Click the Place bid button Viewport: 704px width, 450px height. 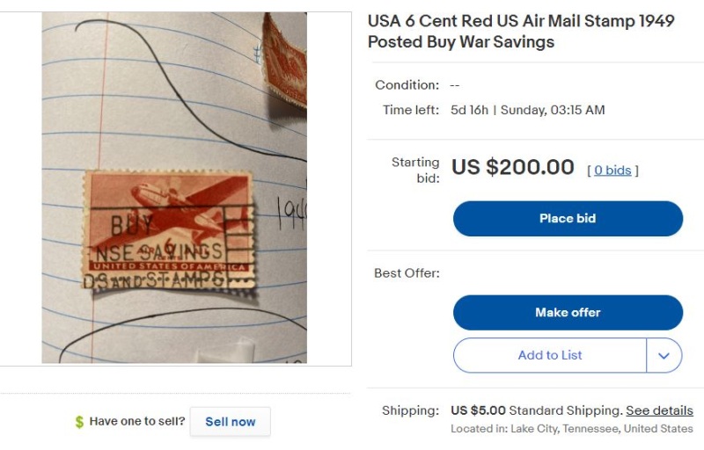coord(568,219)
